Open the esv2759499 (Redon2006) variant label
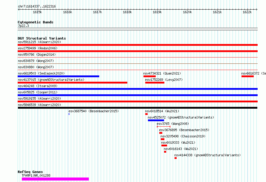 point(38,48)
